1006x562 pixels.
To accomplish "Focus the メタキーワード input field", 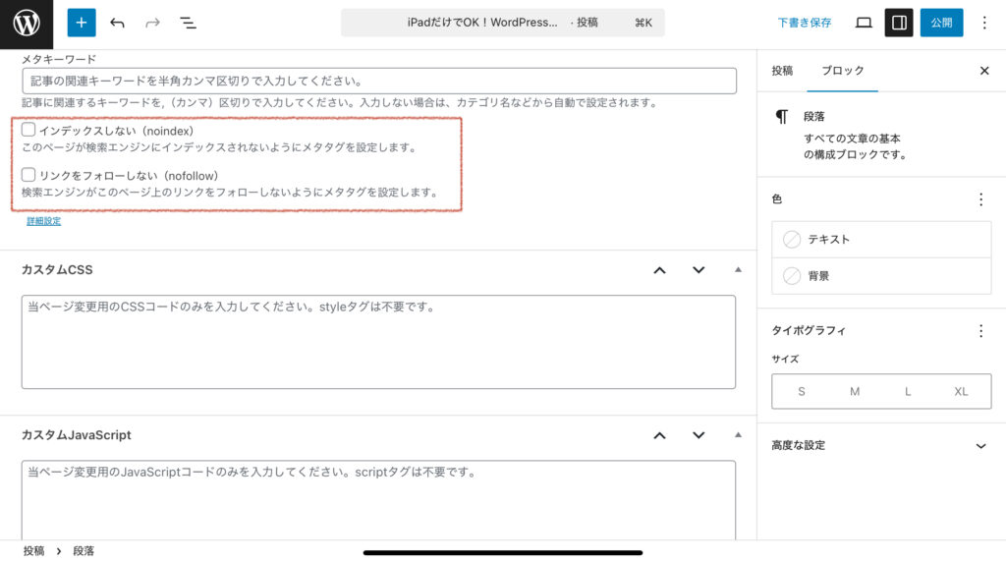I will pyautogui.click(x=379, y=81).
